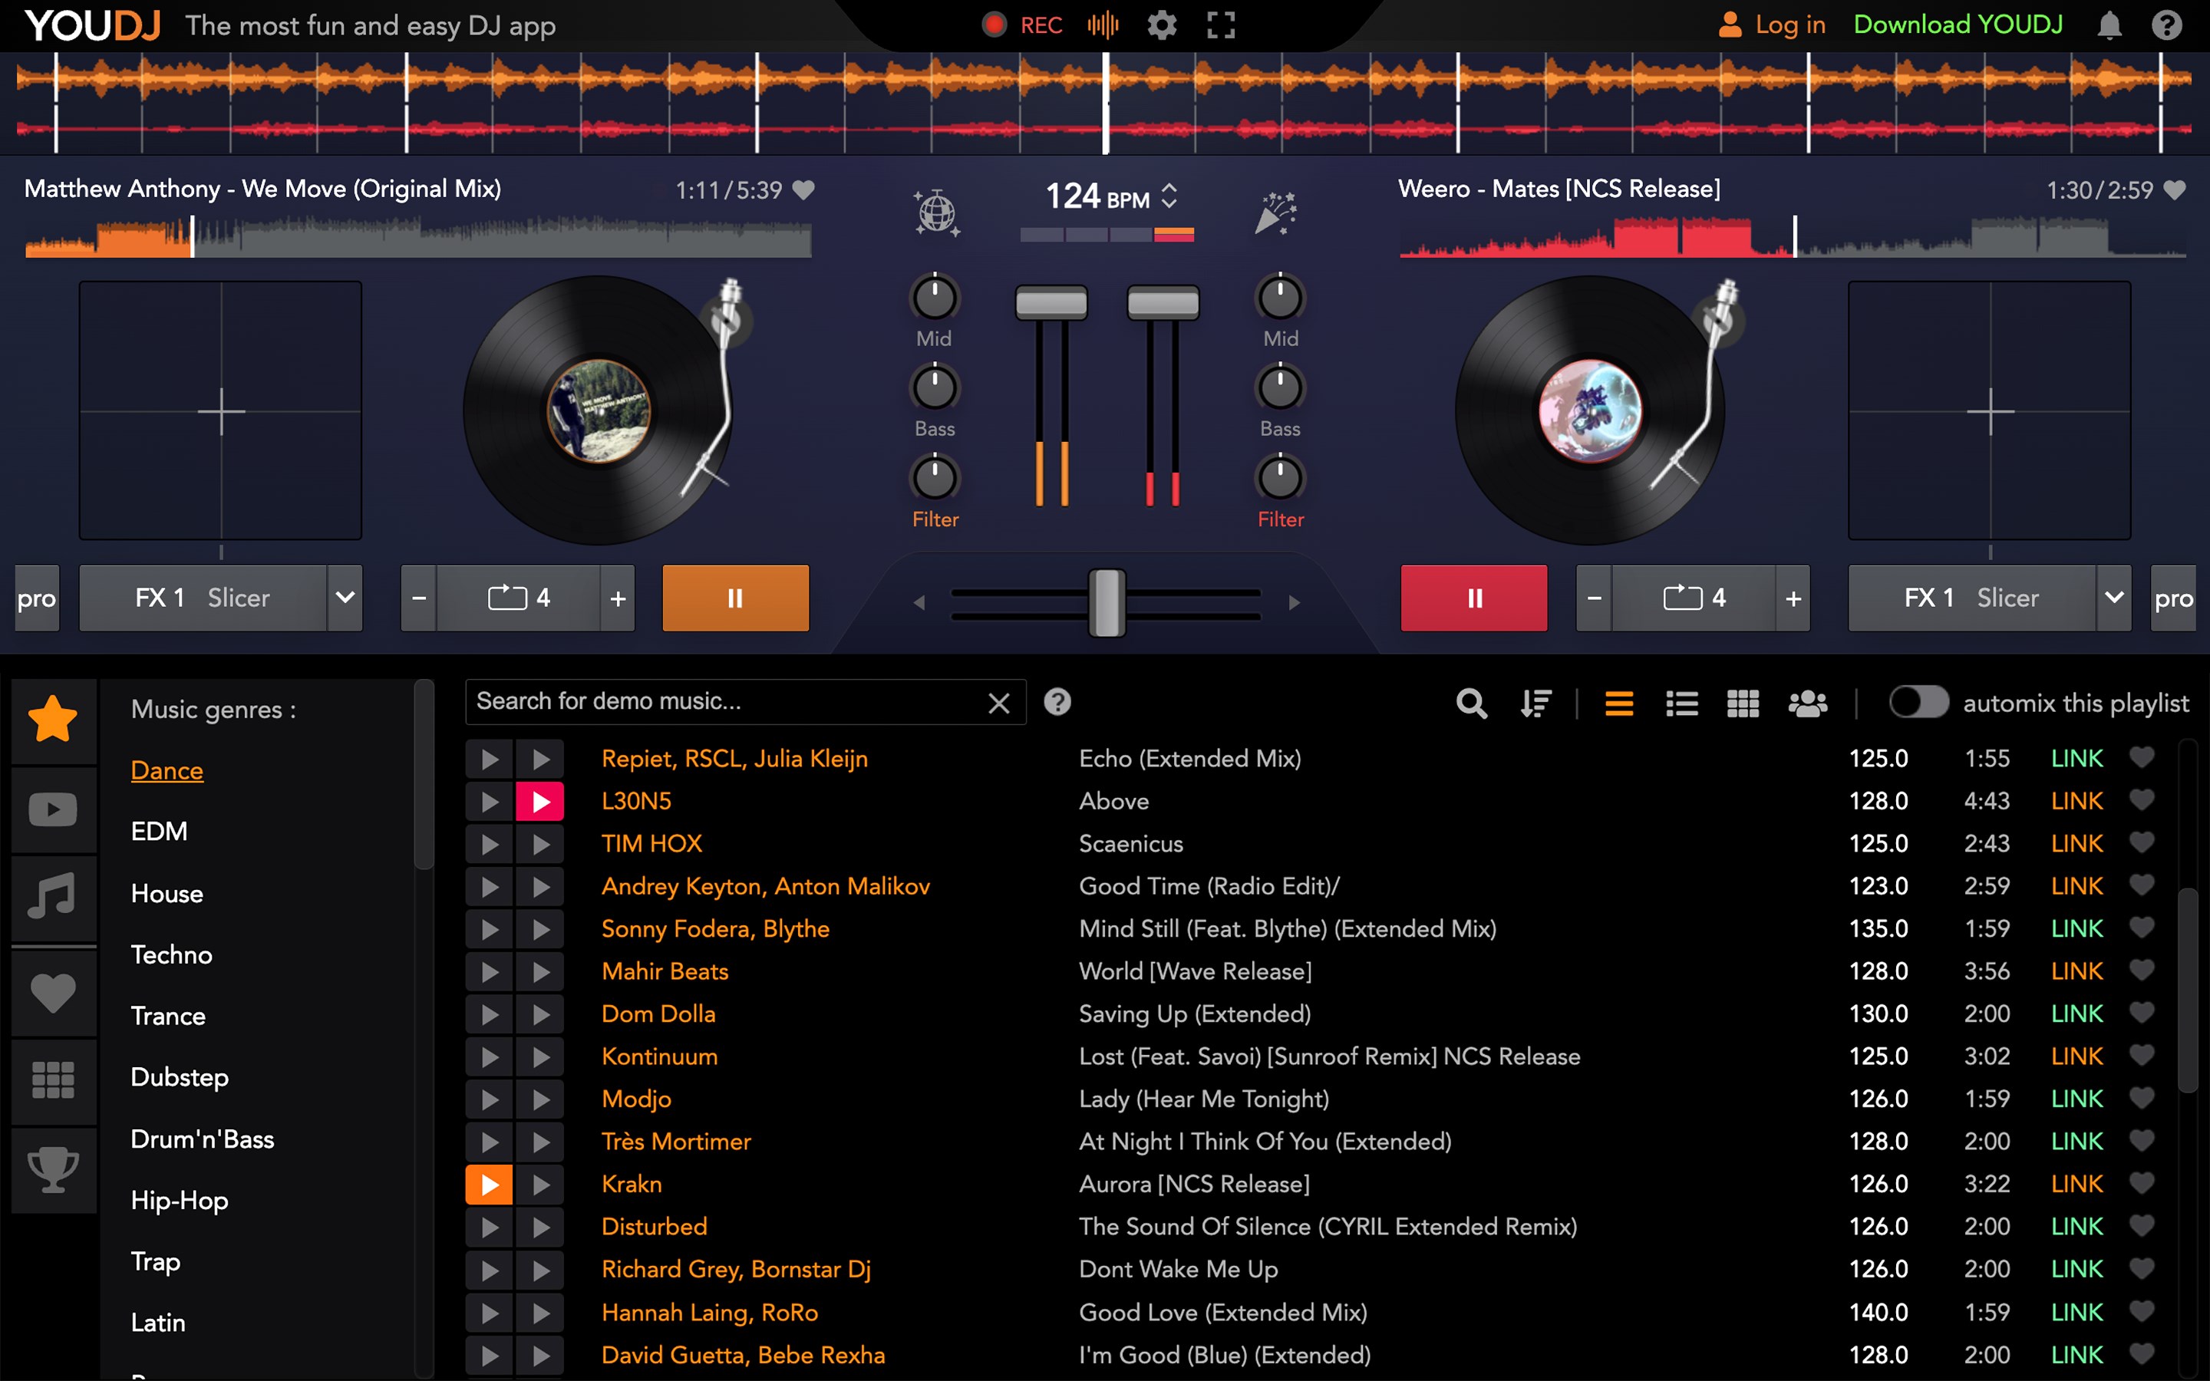
Task: Enter fullscreen mode icon
Action: coord(1221,25)
